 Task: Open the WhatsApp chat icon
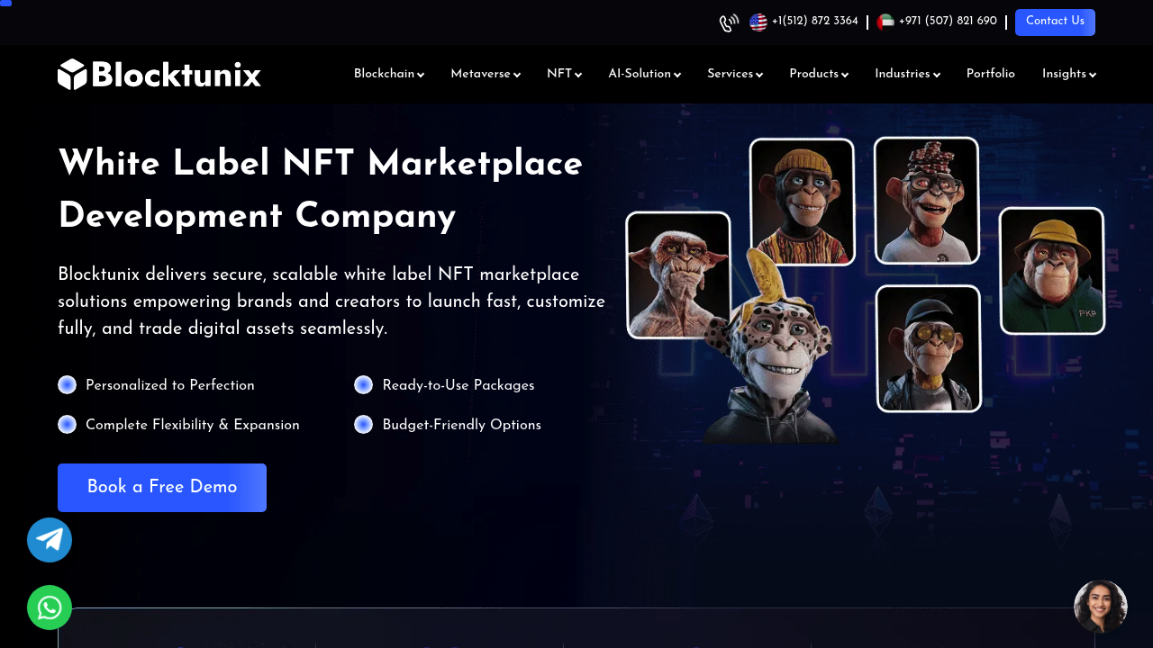tap(50, 607)
